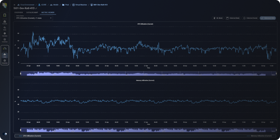Image resolution: width=280 pixels, height=140 pixels.
Task: Go to AZURE in the breadcrumb
Action: click(42, 5)
